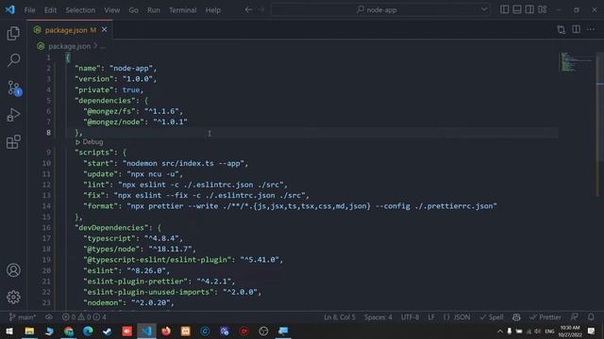The height and width of the screenshot is (339, 604).
Task: Click the Copilot-style face icon in status bar
Action: [x=516, y=317]
